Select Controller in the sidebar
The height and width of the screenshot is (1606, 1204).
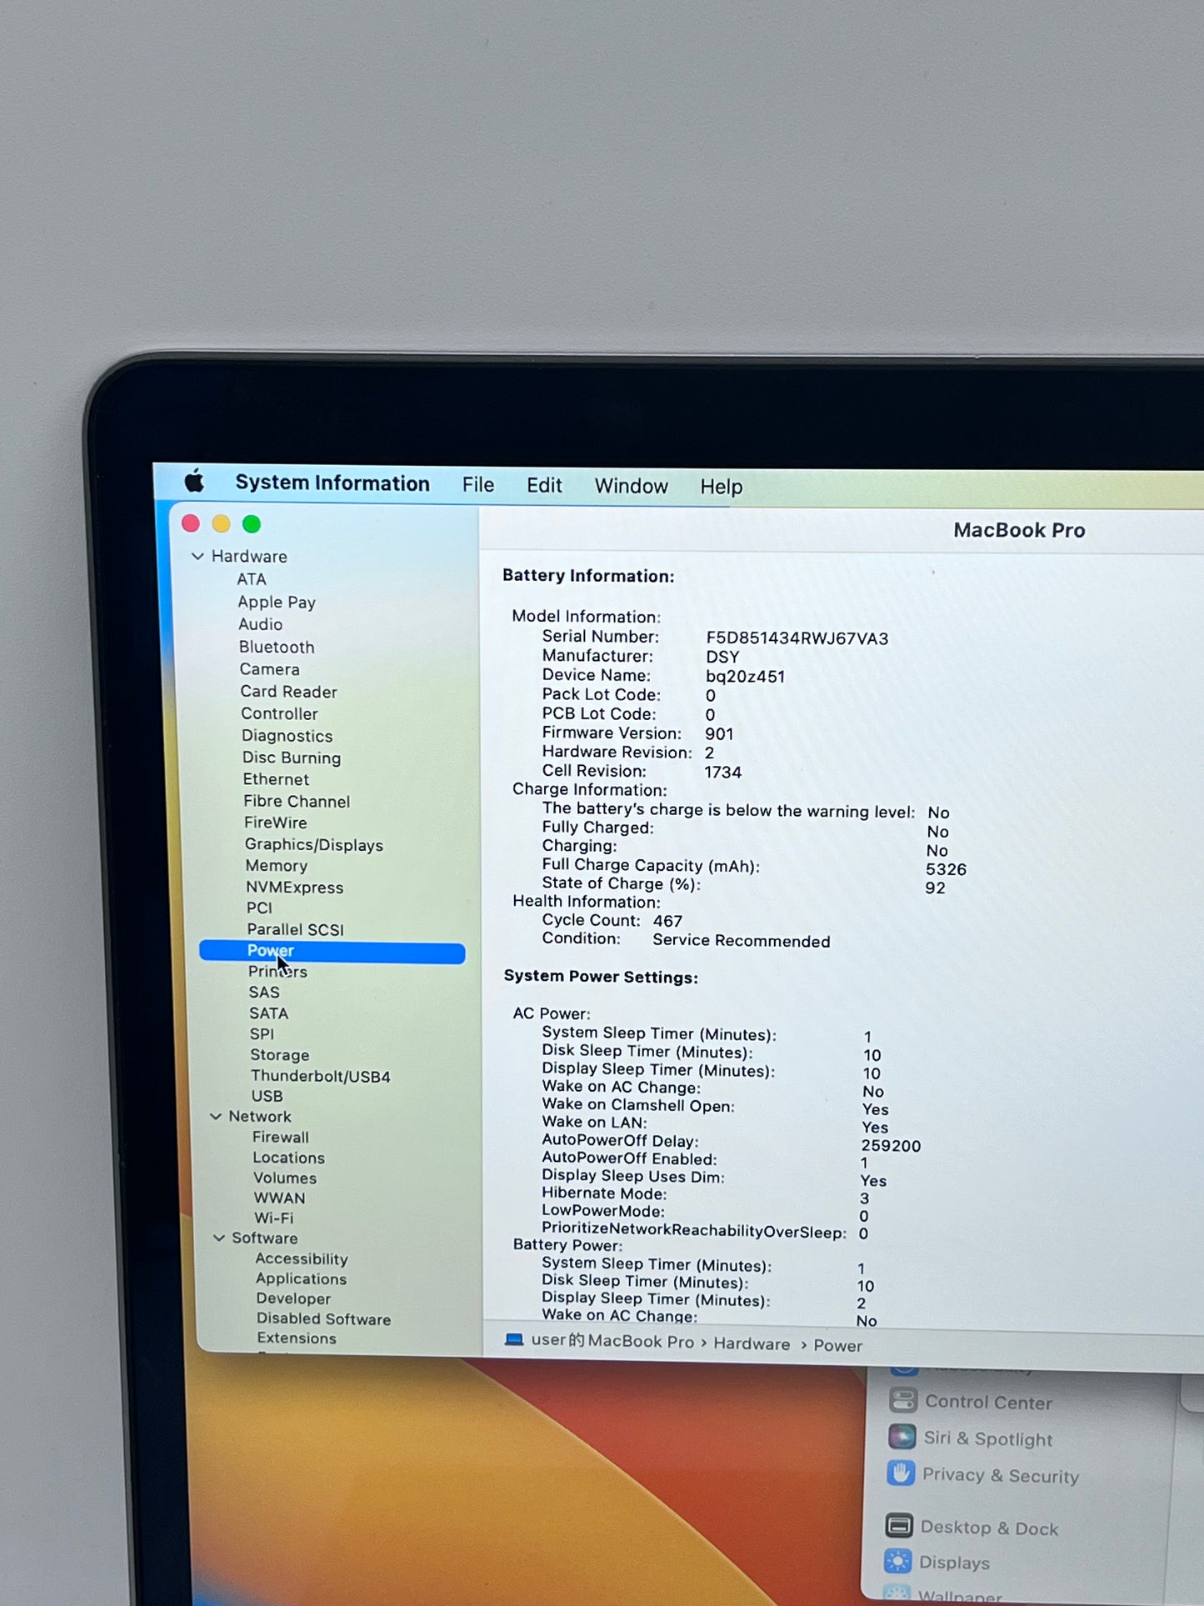point(279,713)
